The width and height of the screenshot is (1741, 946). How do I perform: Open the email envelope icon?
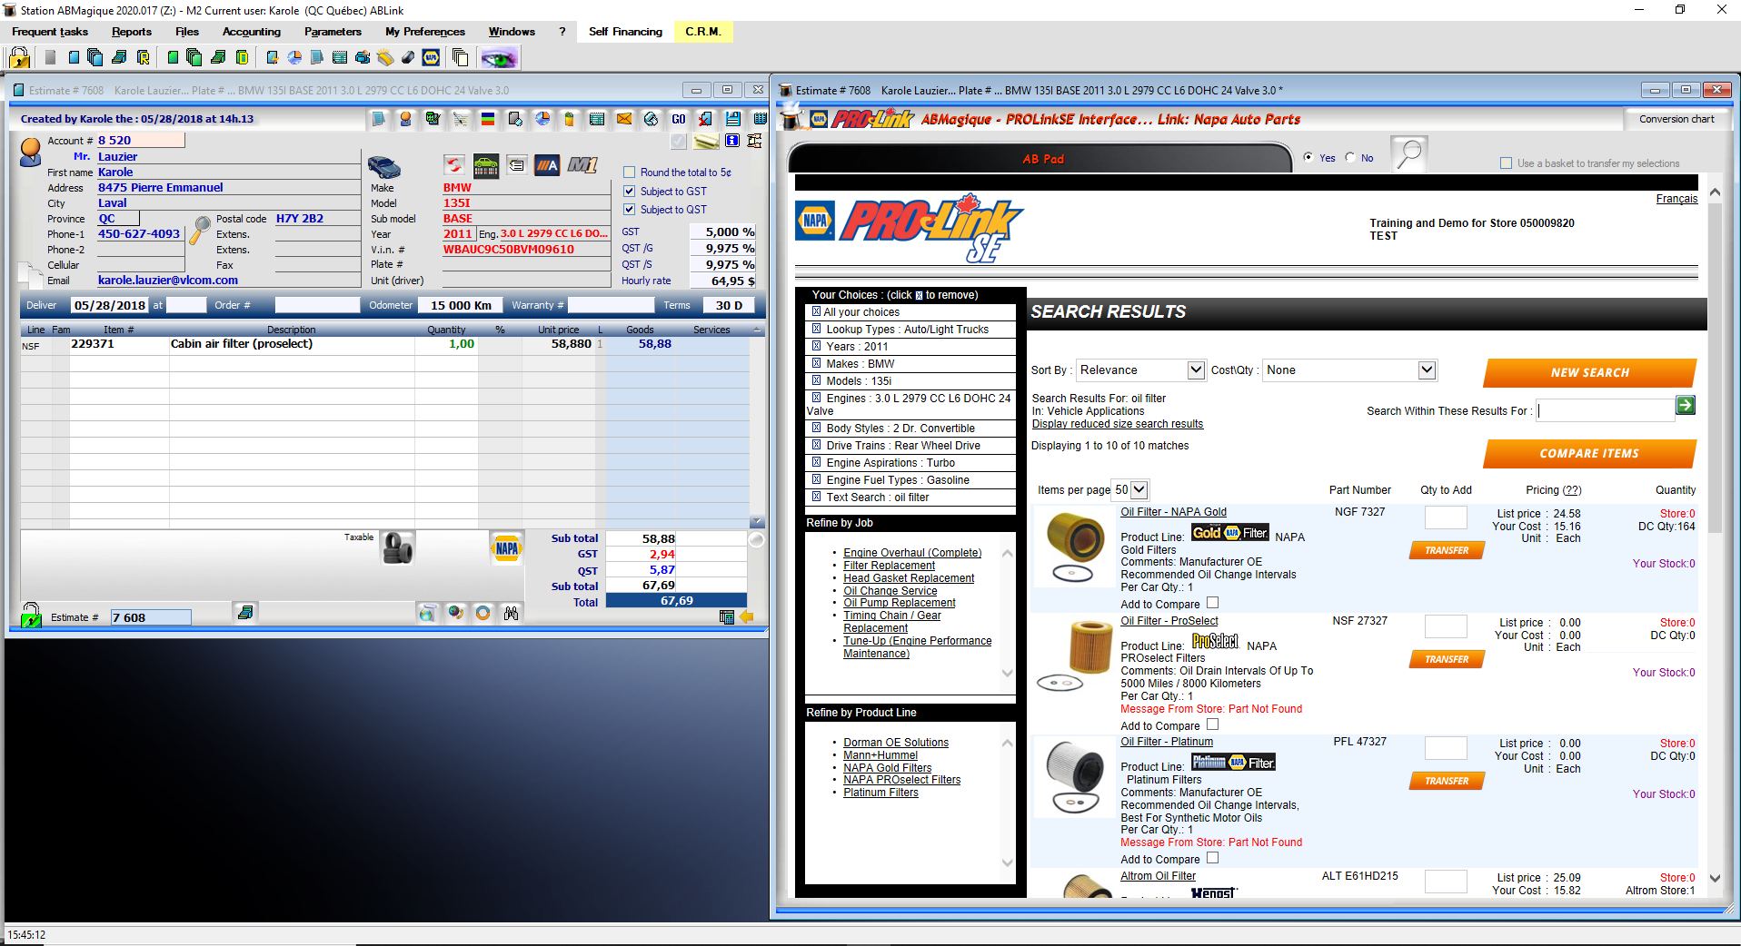point(624,119)
